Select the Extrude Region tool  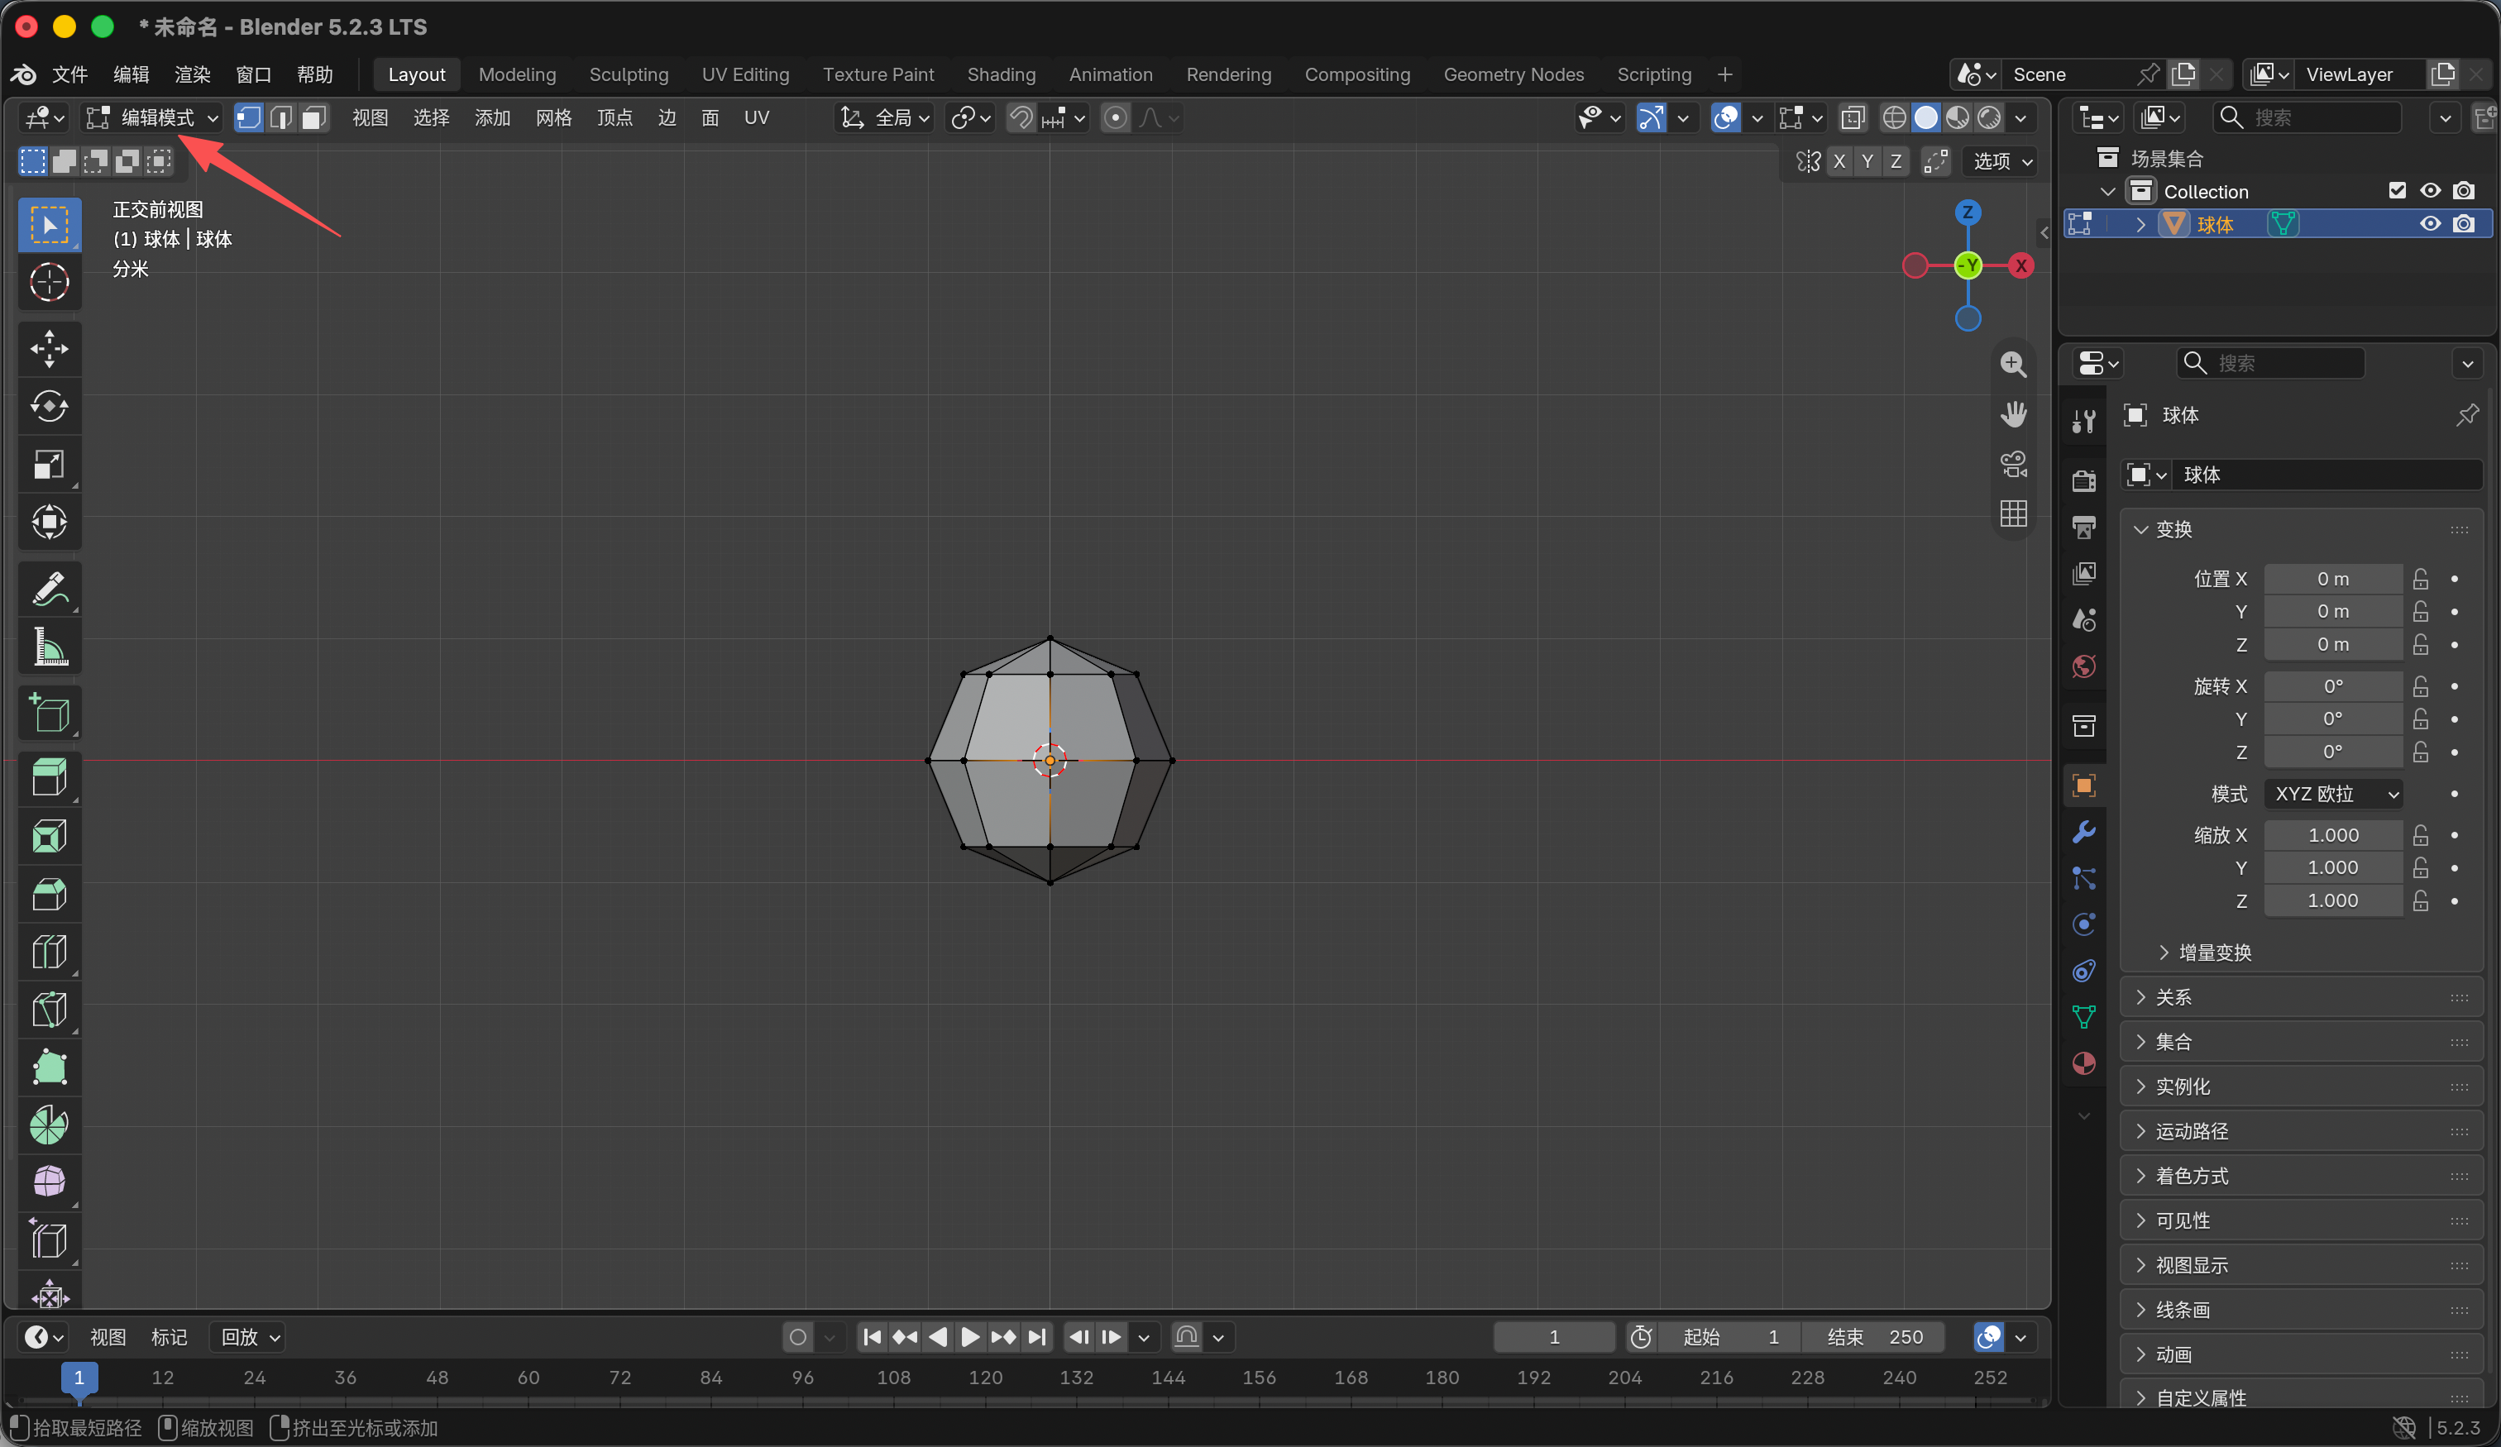click(50, 778)
